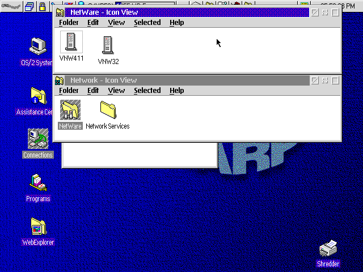Click the highlighted NetWare label text

coord(70,126)
